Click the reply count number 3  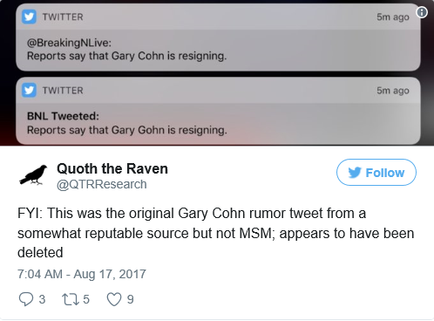tap(42, 299)
